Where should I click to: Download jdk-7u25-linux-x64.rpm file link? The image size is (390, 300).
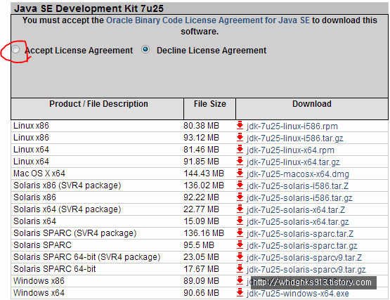[290, 150]
